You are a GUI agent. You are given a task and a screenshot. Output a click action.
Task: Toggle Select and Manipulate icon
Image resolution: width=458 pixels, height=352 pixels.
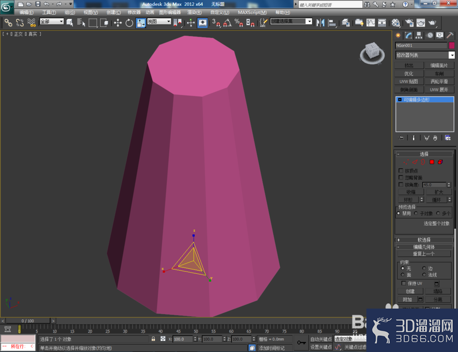(191, 22)
